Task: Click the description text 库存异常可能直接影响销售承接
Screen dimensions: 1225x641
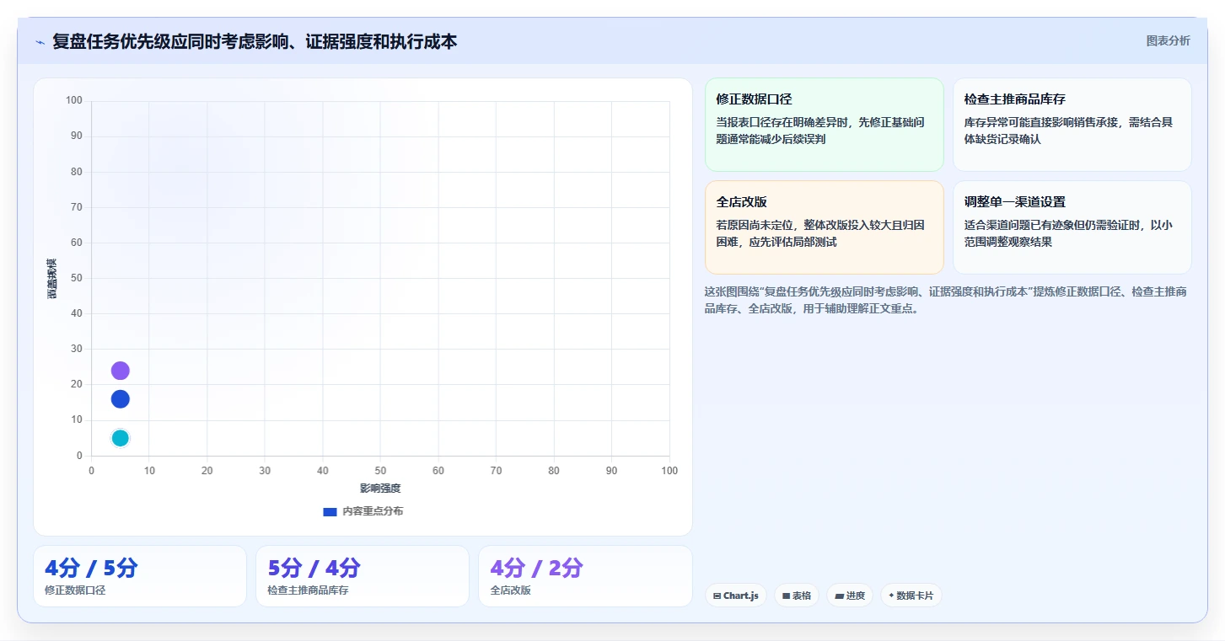Action: [x=1068, y=131]
